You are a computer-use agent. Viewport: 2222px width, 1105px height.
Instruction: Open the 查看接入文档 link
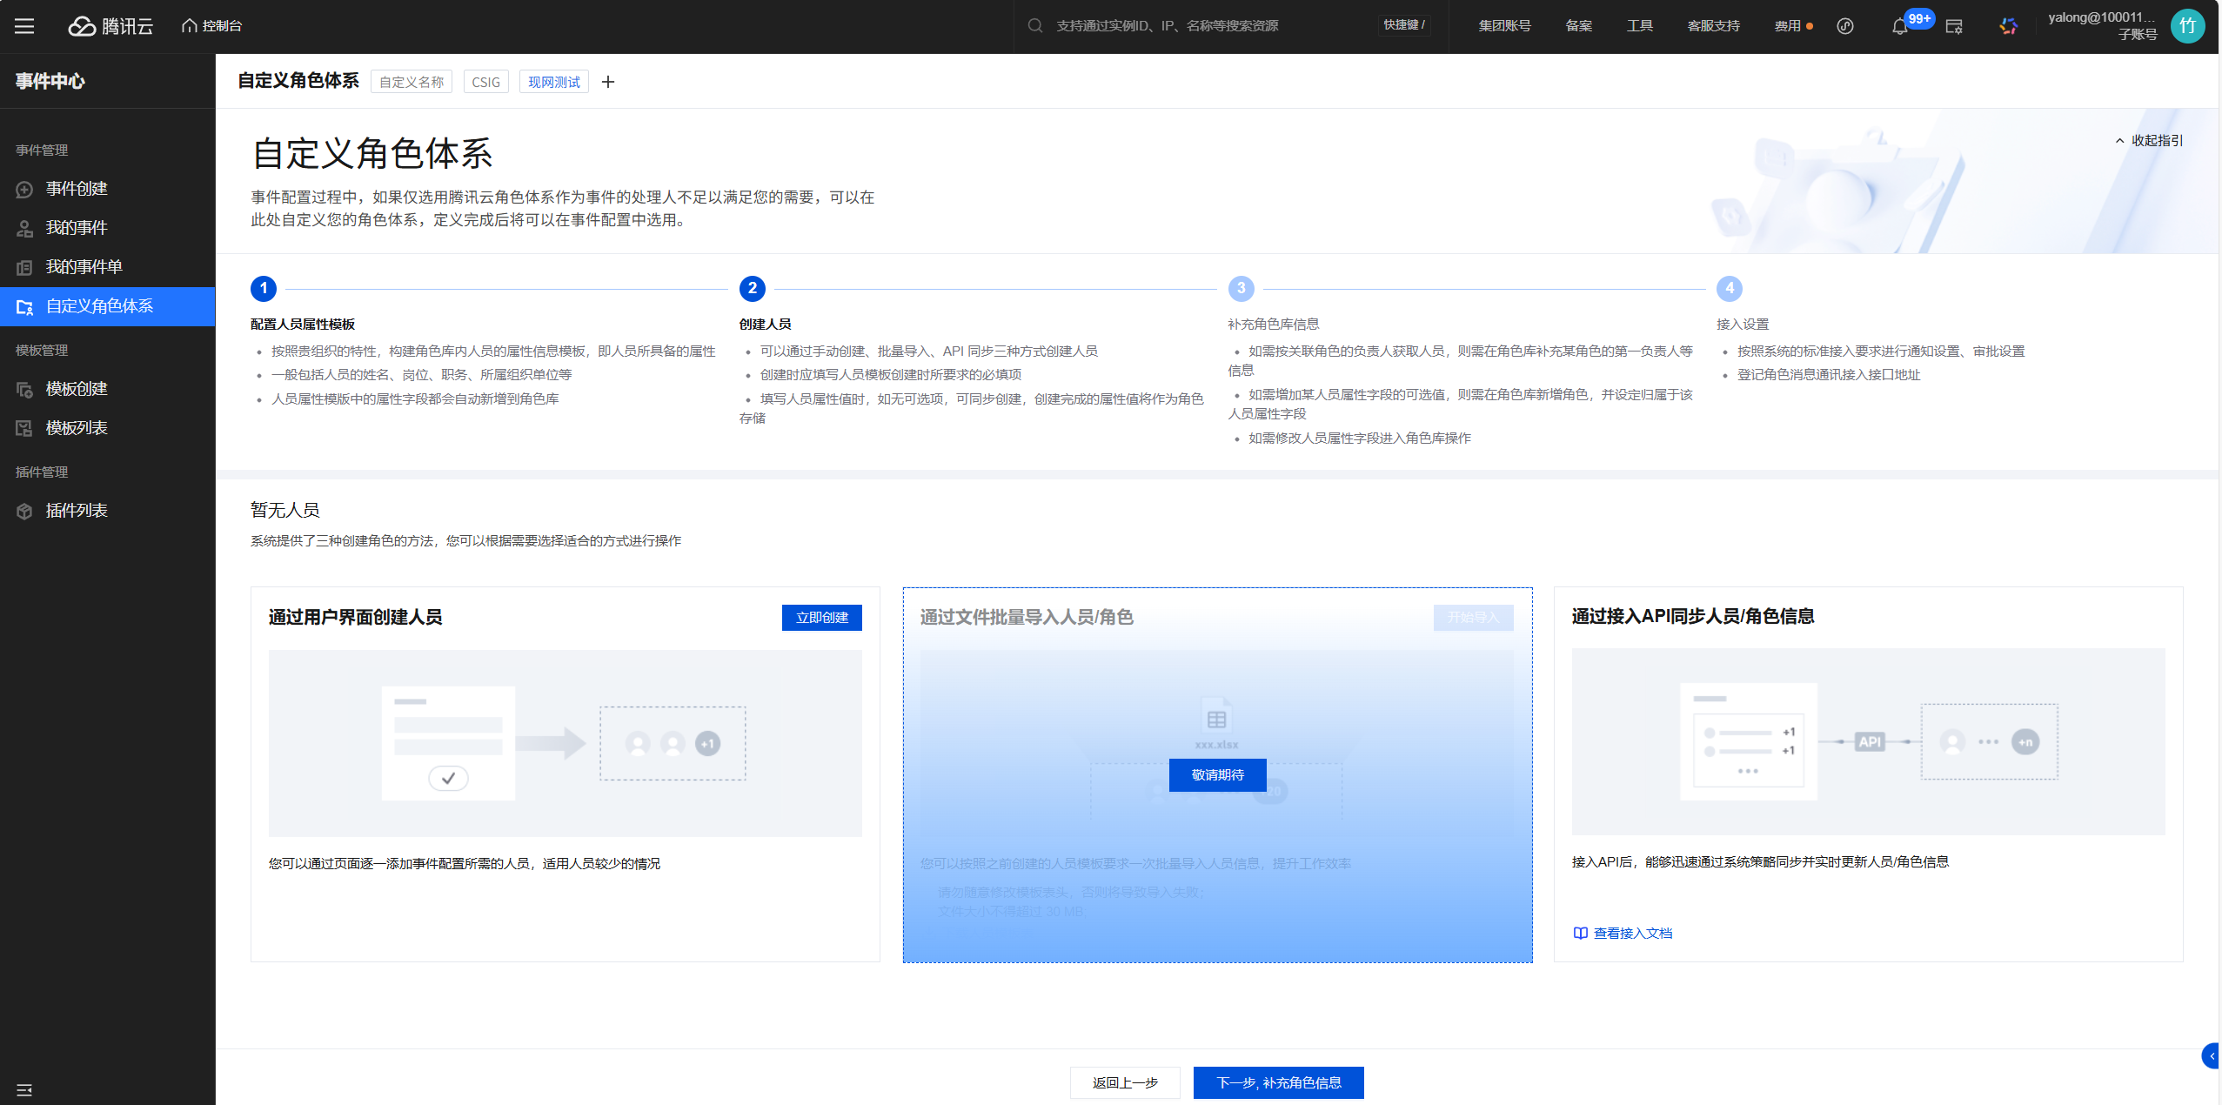pos(1631,933)
